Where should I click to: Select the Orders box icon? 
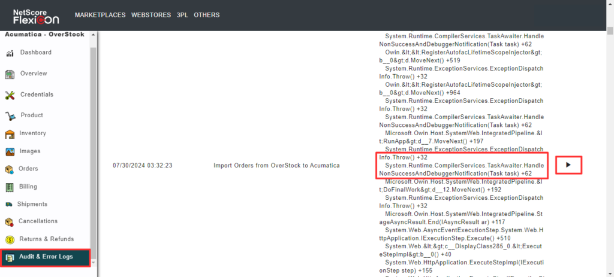[10, 169]
